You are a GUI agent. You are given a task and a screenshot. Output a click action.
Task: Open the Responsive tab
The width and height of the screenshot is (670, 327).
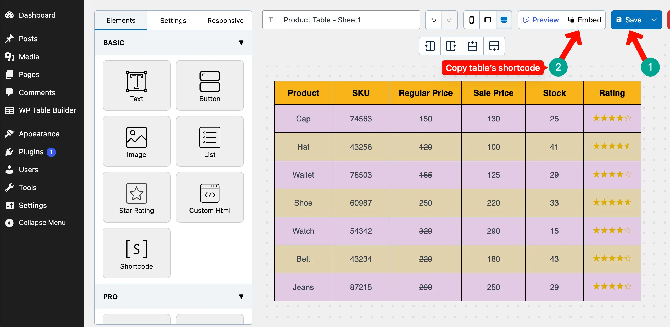(x=225, y=20)
